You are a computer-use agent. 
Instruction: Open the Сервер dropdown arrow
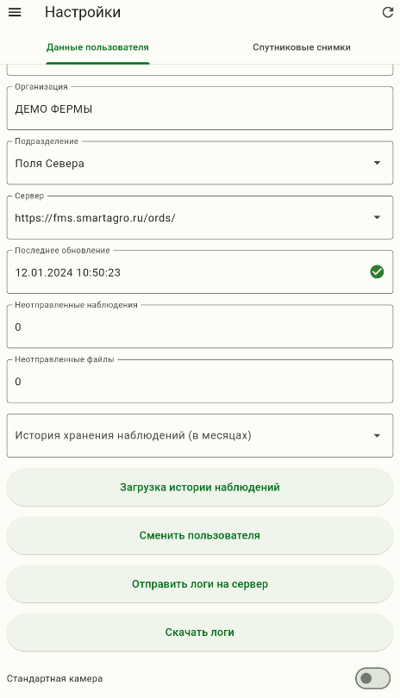click(377, 217)
